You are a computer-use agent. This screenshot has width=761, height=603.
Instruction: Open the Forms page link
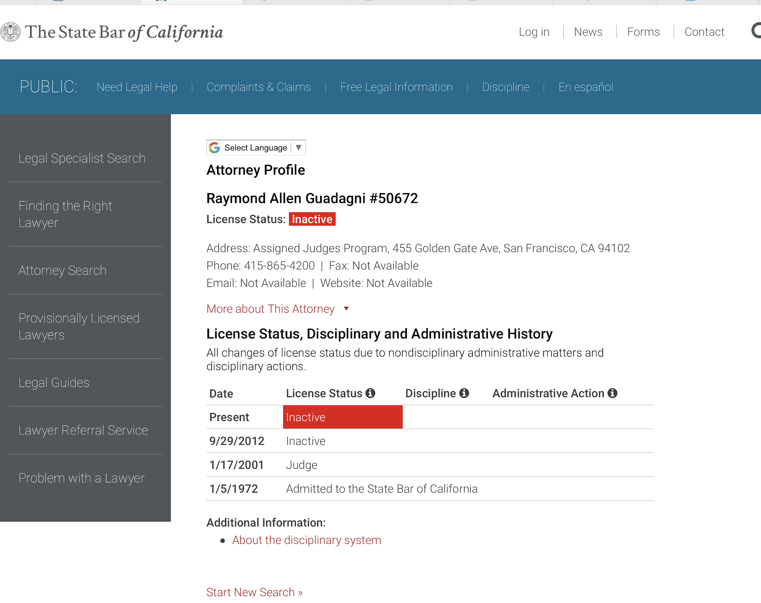[x=643, y=32]
